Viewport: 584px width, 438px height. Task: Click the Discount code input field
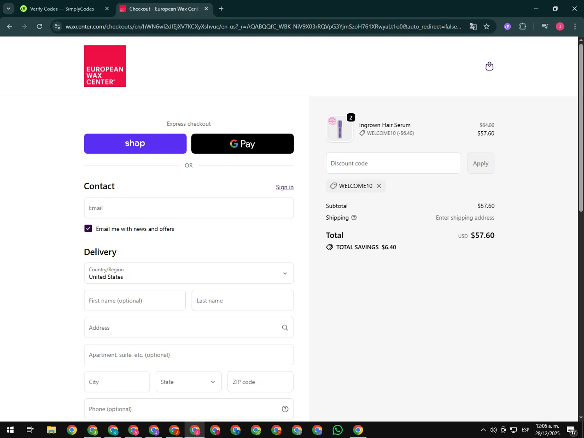[x=393, y=163]
